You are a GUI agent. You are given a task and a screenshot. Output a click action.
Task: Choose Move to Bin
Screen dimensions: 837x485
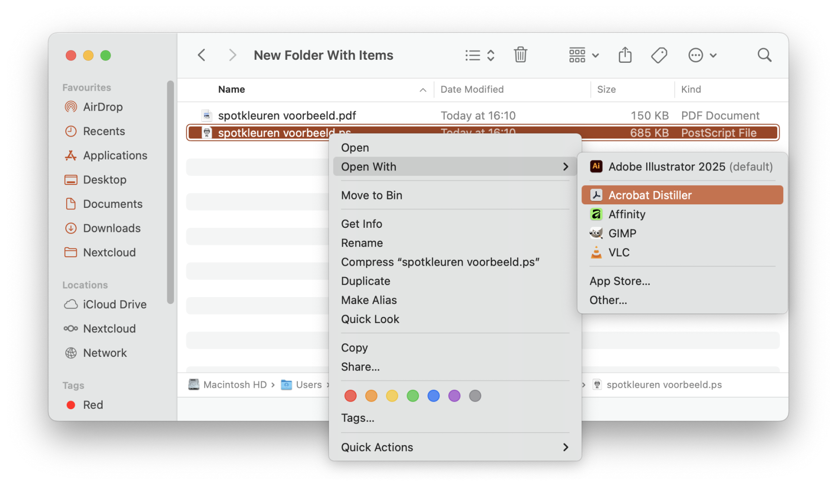[372, 195]
